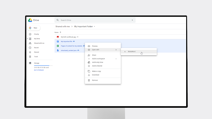Open Starred via its star icon
Screen dimensions: 212x119
30,52
